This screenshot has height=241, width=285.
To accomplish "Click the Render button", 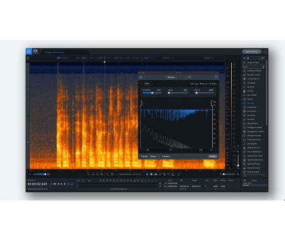I will tap(213, 156).
